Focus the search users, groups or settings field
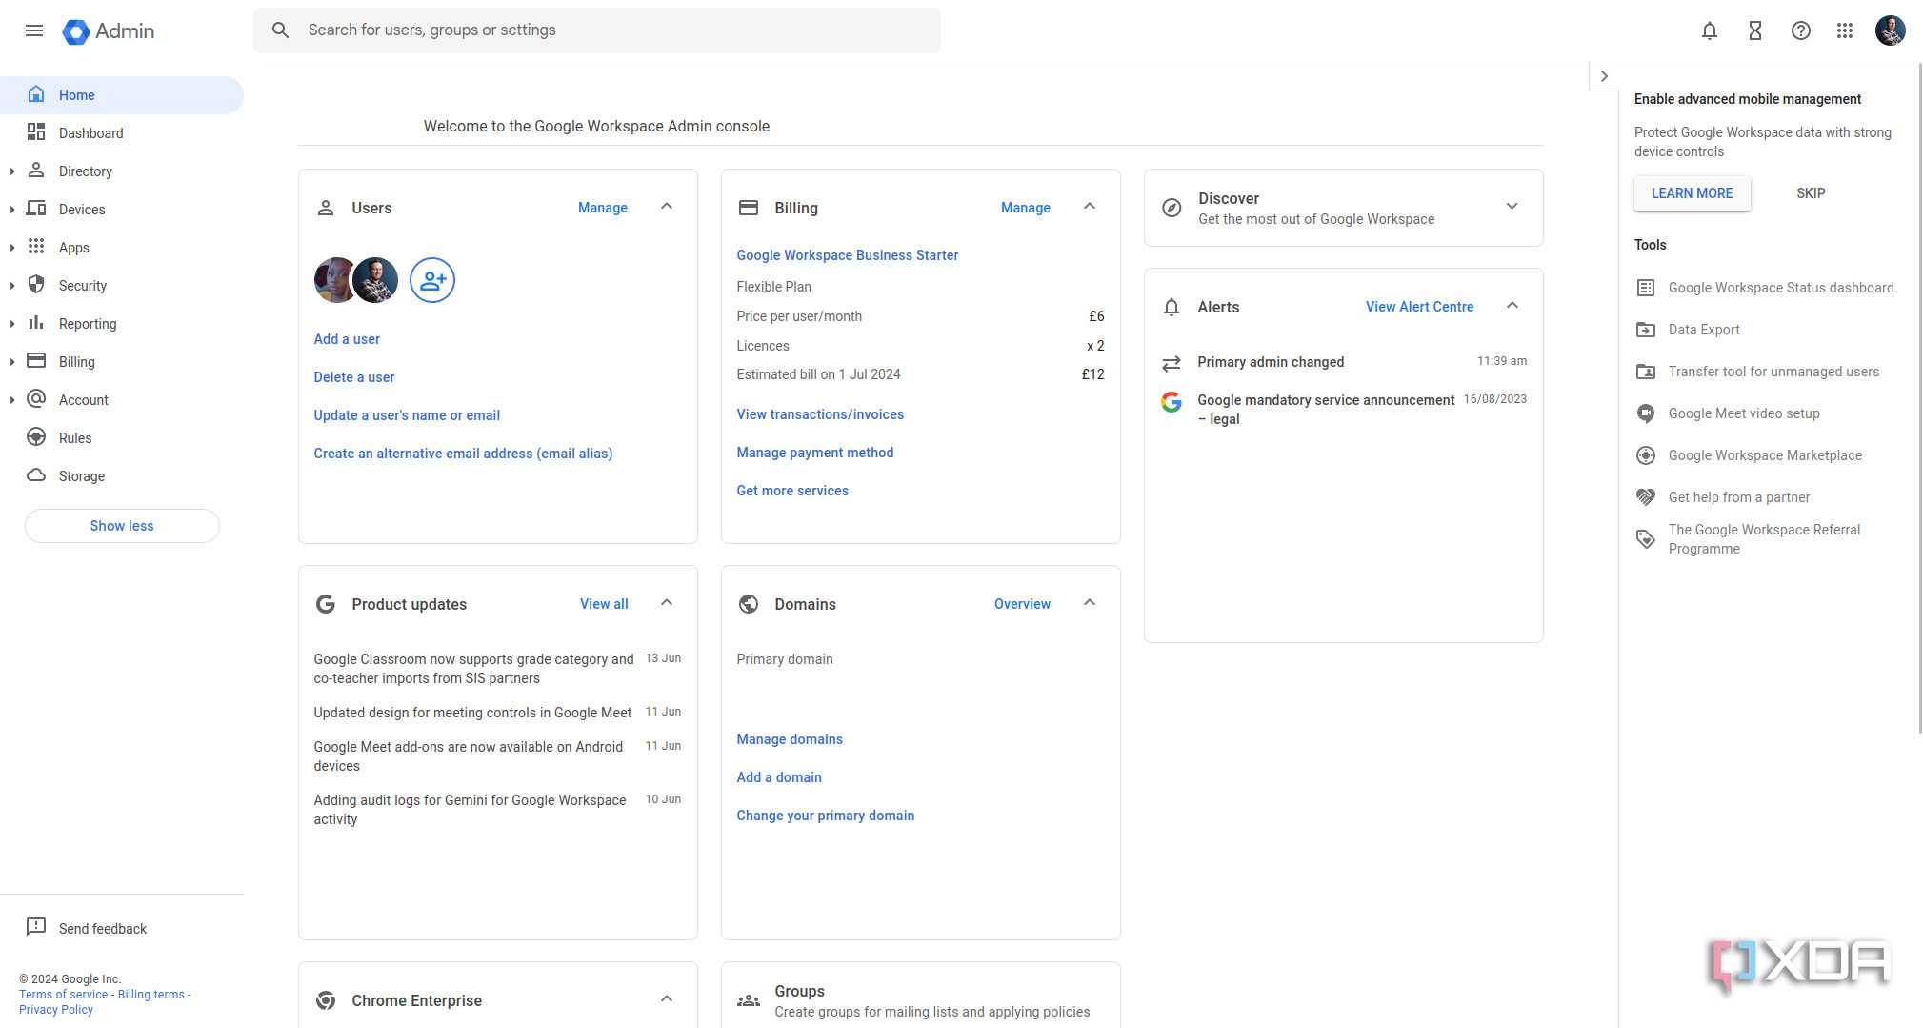The image size is (1923, 1028). tap(596, 30)
